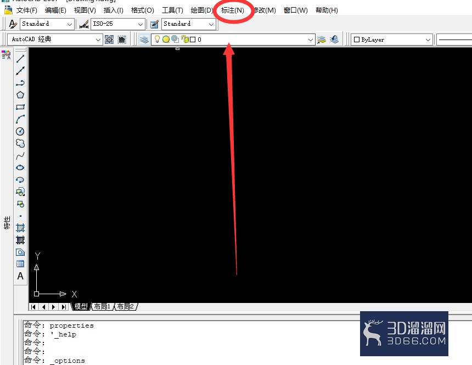Open the 帮助(H) menu
The image size is (472, 365).
[x=327, y=10]
